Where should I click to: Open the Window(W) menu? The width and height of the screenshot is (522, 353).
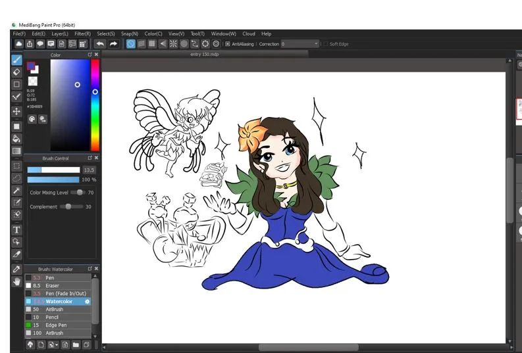coord(223,34)
